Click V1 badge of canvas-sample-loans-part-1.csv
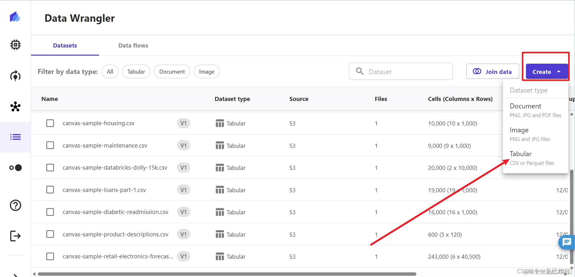575x277 pixels. point(183,190)
